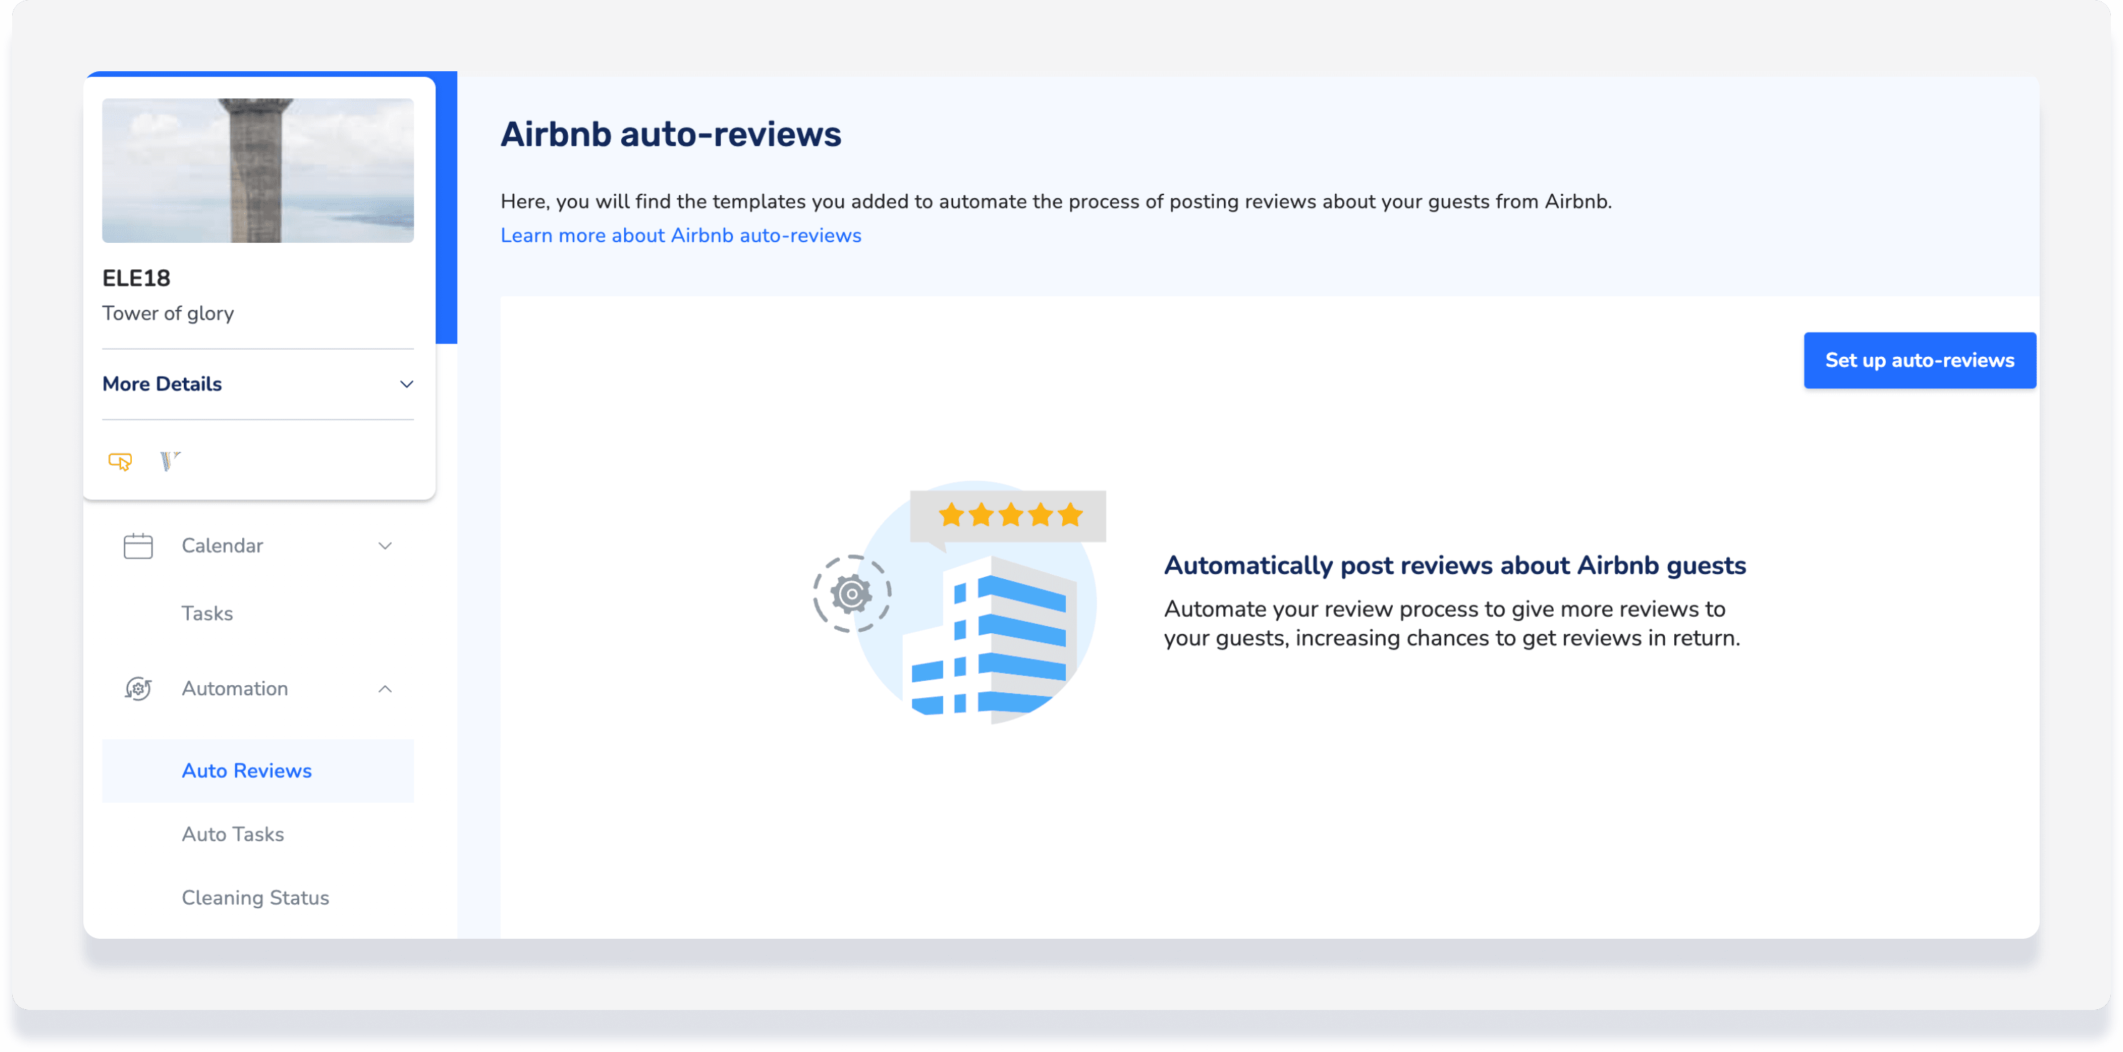Collapse the Automation section chevron
The width and height of the screenshot is (2123, 1052).
coord(385,689)
